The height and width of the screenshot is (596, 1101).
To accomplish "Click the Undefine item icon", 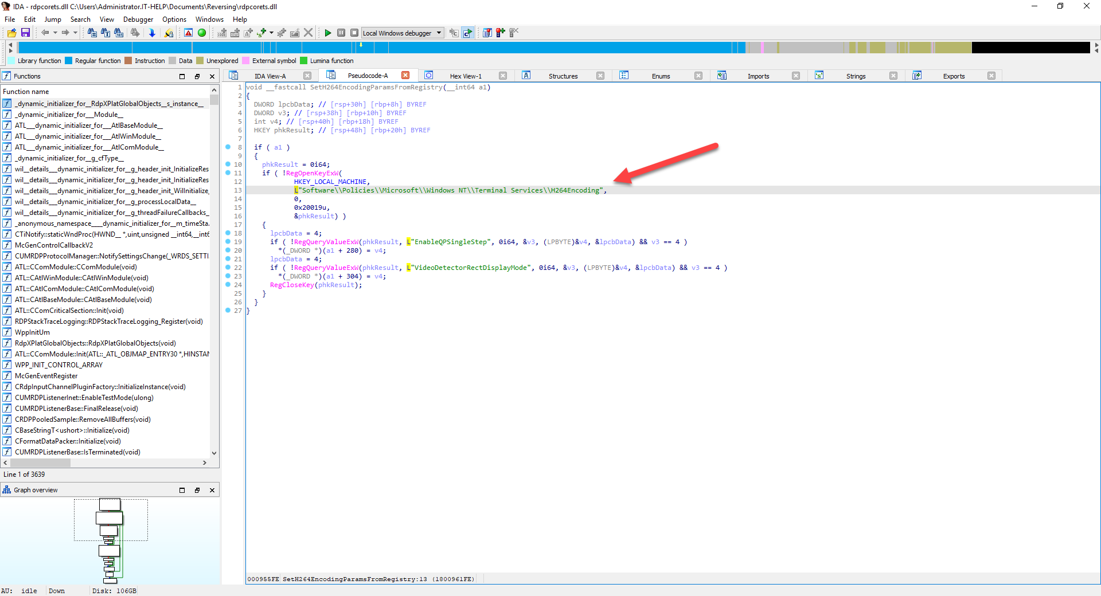I will (x=309, y=33).
